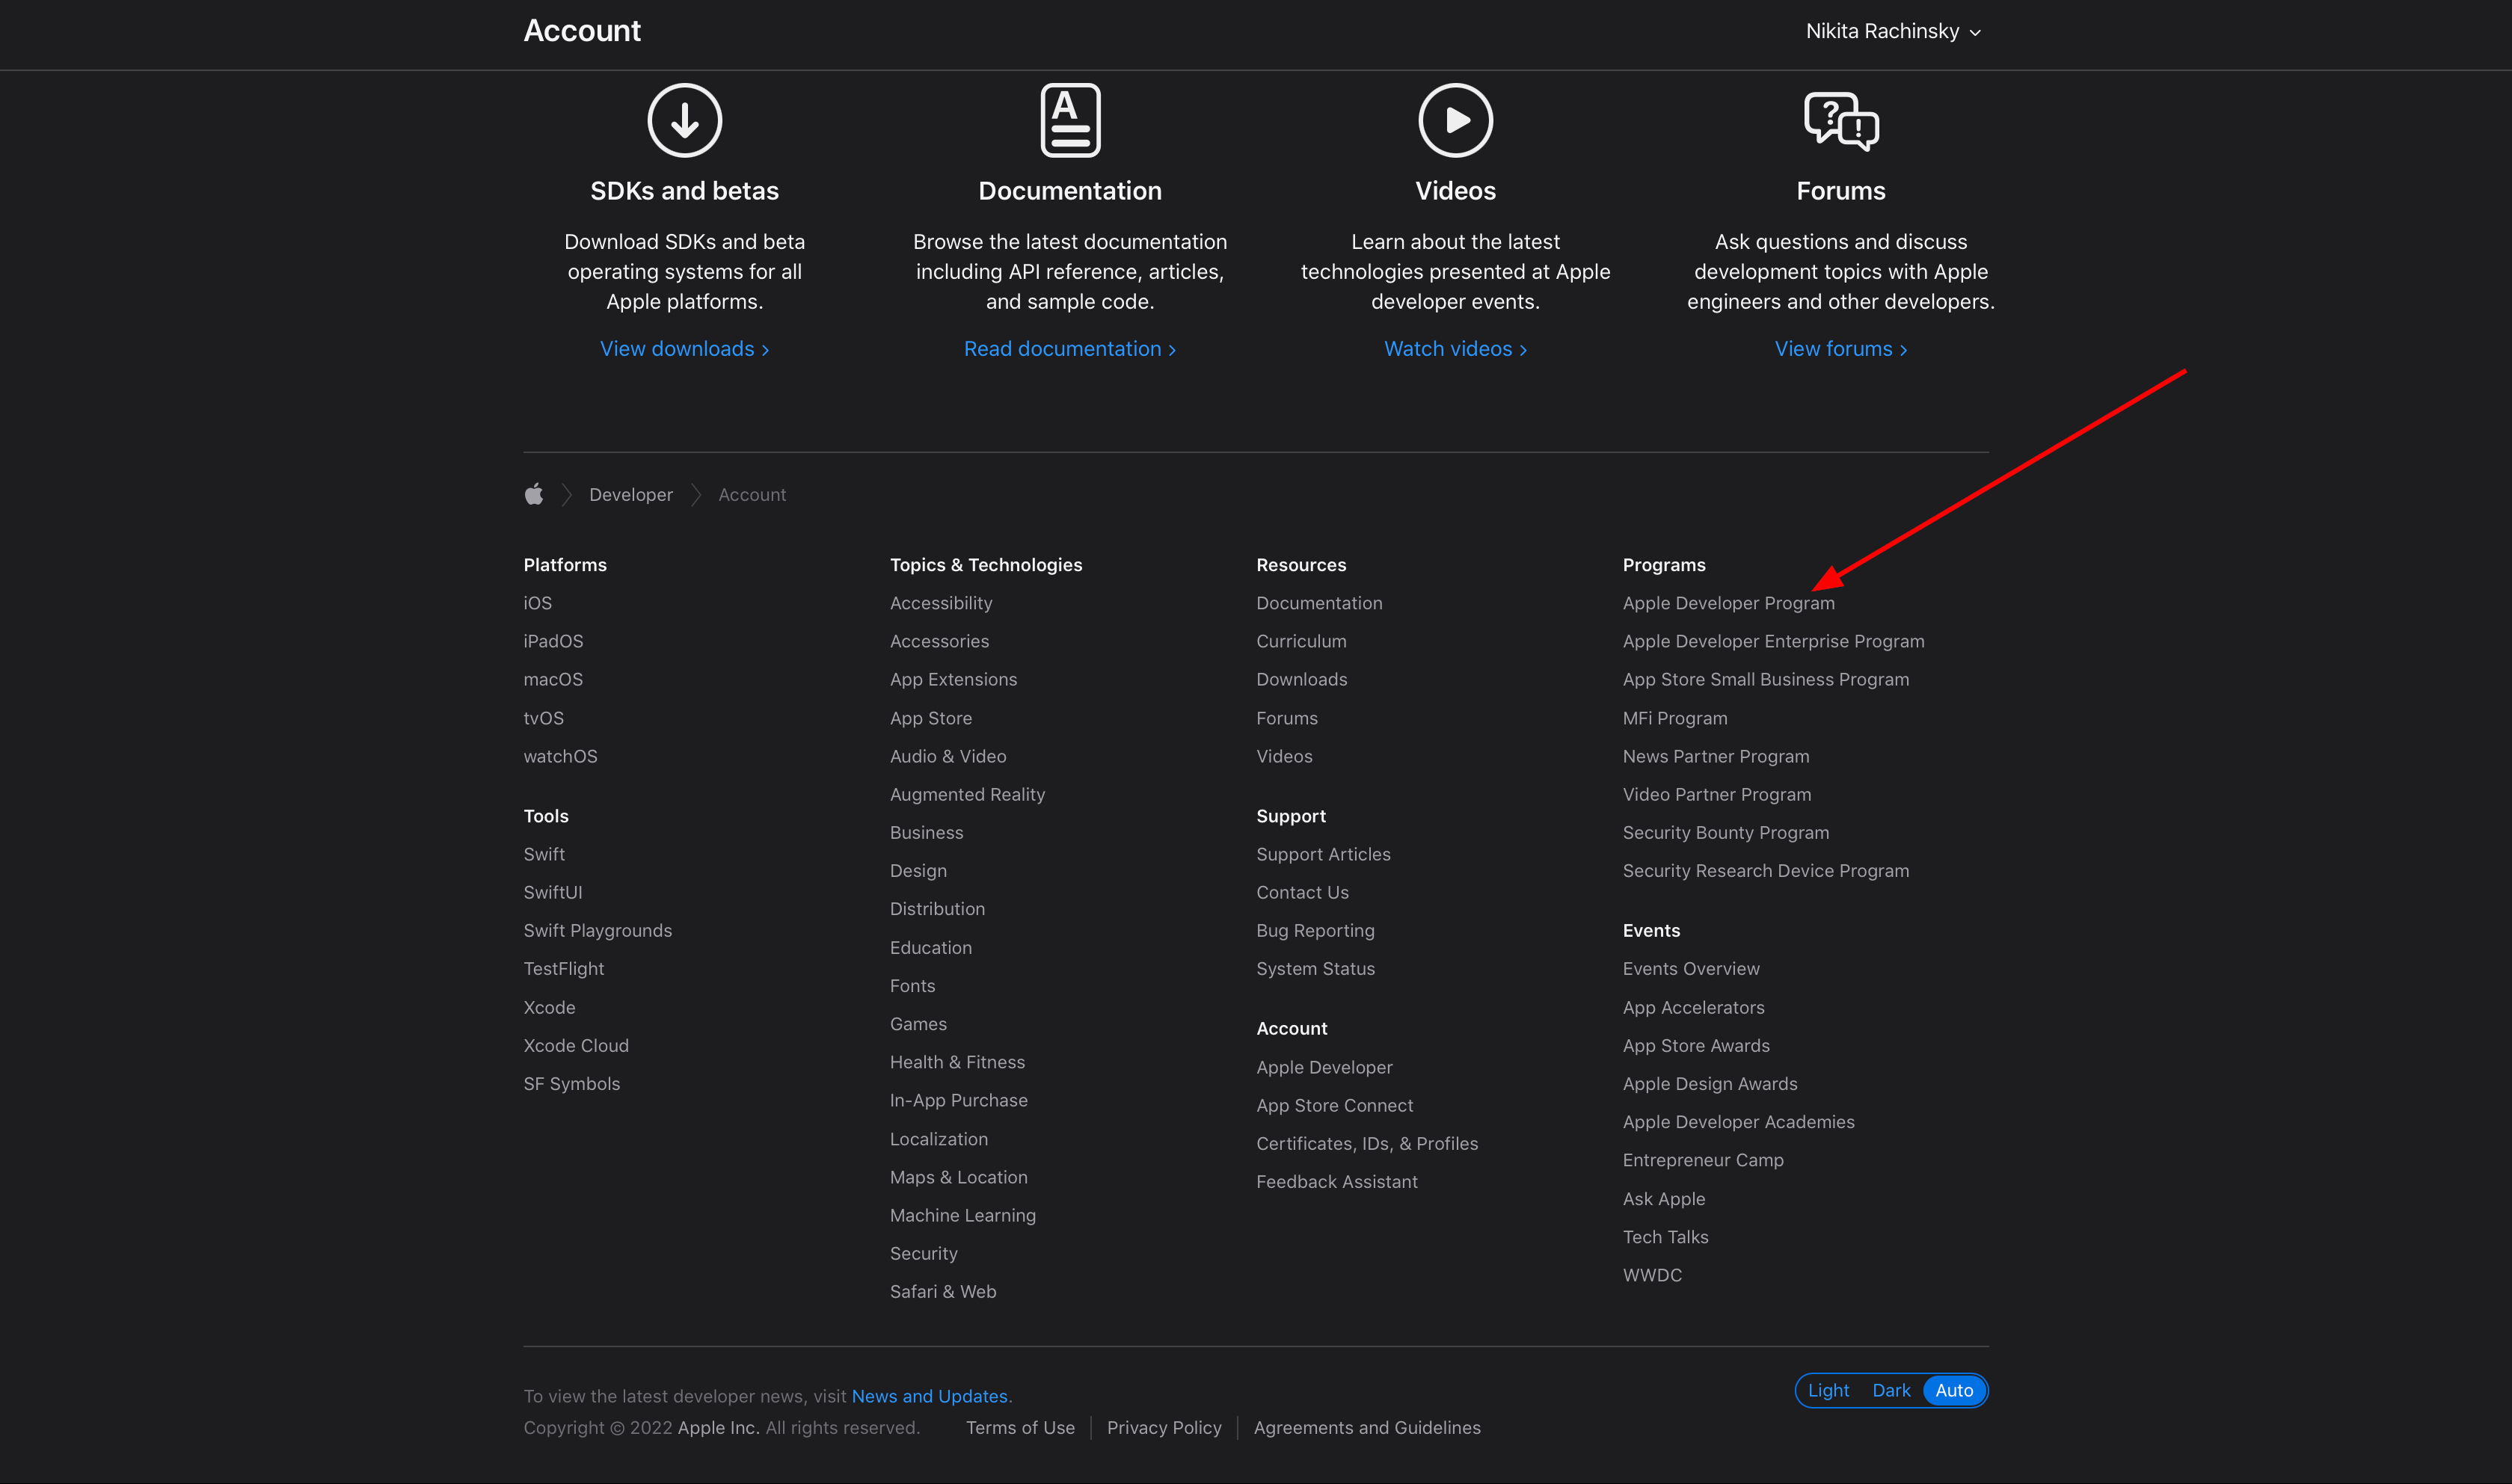Viewport: 2512px width, 1484px height.
Task: Open the Read documentation link
Action: 1070,348
